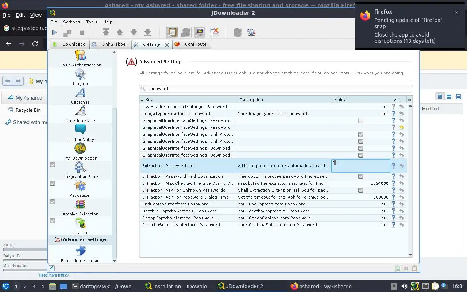Open dartz@VM3 terminal from taskbar
The width and height of the screenshot is (467, 292).
pyautogui.click(x=105, y=287)
